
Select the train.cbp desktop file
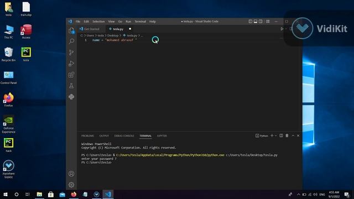26,9
